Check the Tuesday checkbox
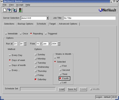This screenshot has height=100, width=119. (x=40, y=63)
